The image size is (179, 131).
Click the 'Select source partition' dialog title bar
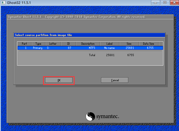pyautogui.click(x=89, y=35)
